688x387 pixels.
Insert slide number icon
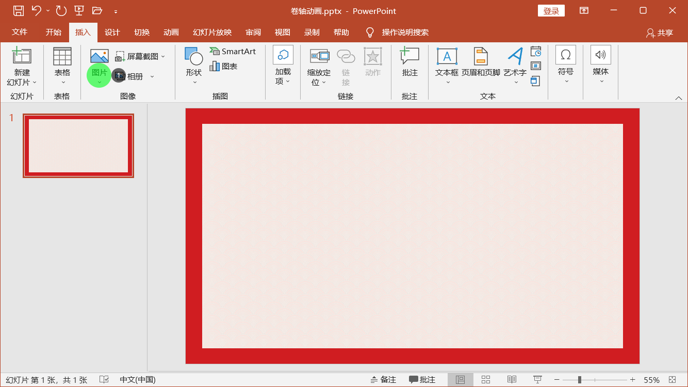coord(536,66)
